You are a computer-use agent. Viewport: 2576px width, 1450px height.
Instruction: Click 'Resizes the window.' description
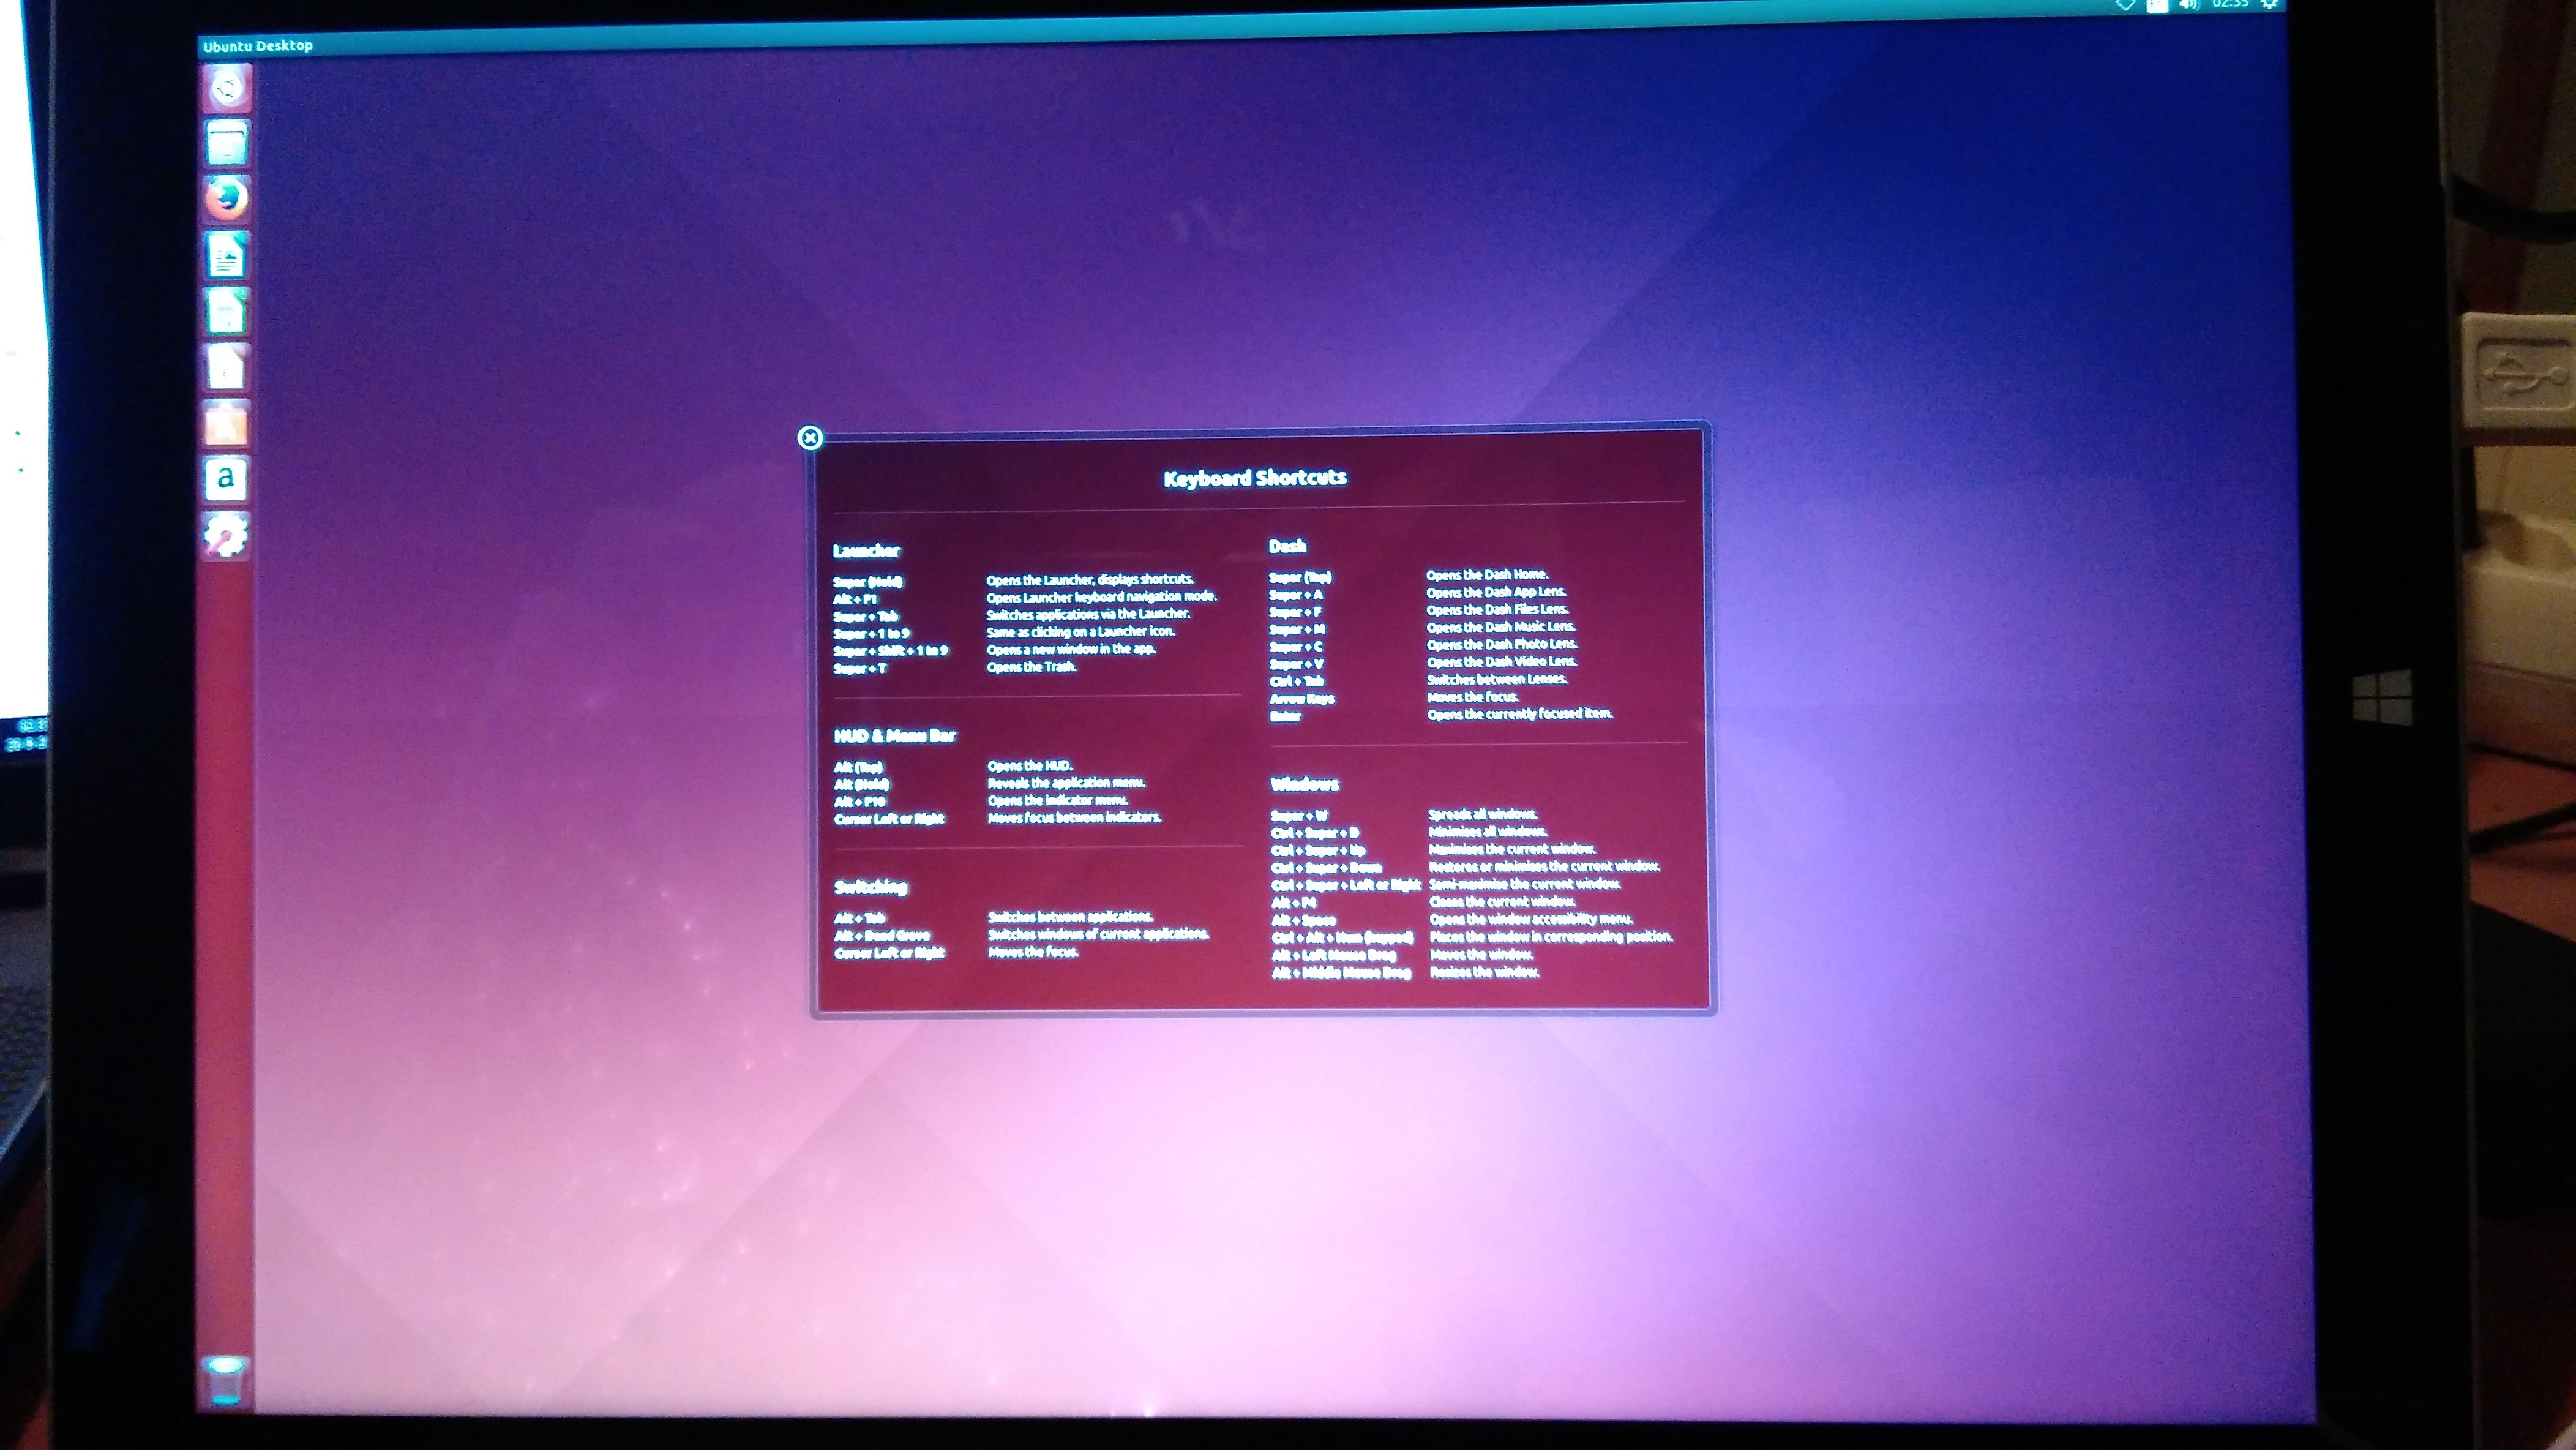click(x=1485, y=972)
